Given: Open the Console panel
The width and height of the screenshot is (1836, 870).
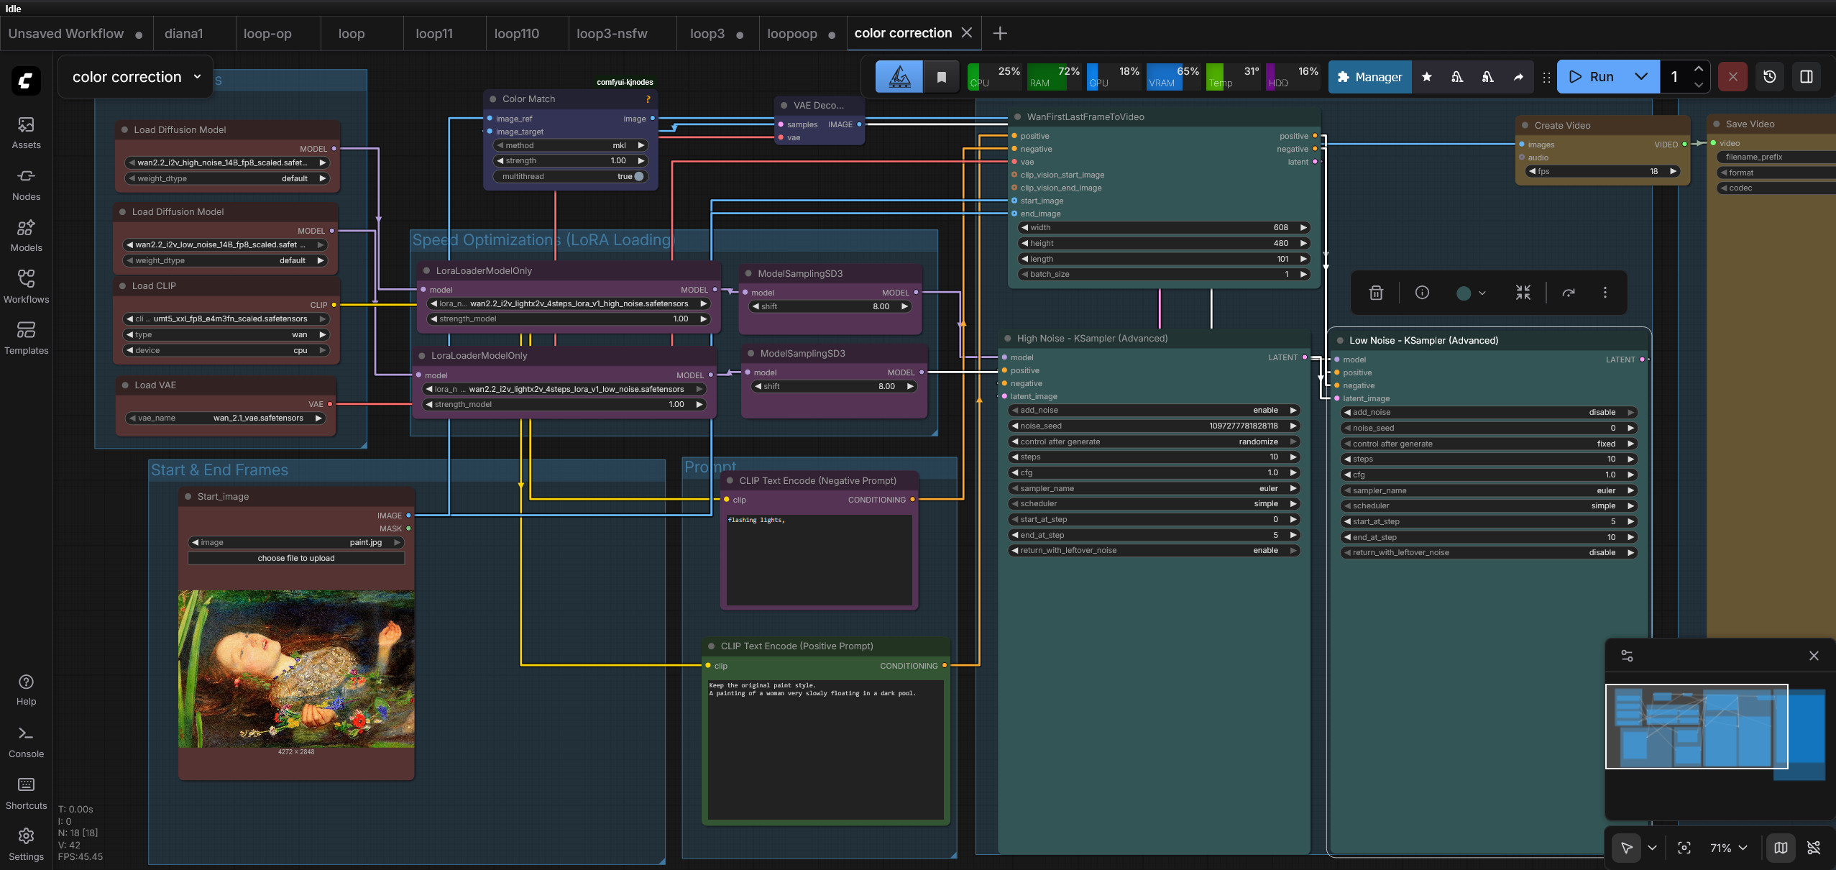Looking at the screenshot, I should pyautogui.click(x=26, y=742).
